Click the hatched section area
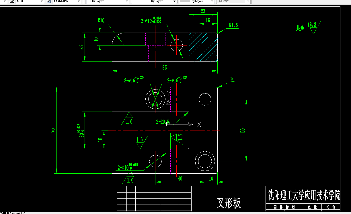Image resolution: width=351 pixels, height=214 pixels. (x=201, y=47)
